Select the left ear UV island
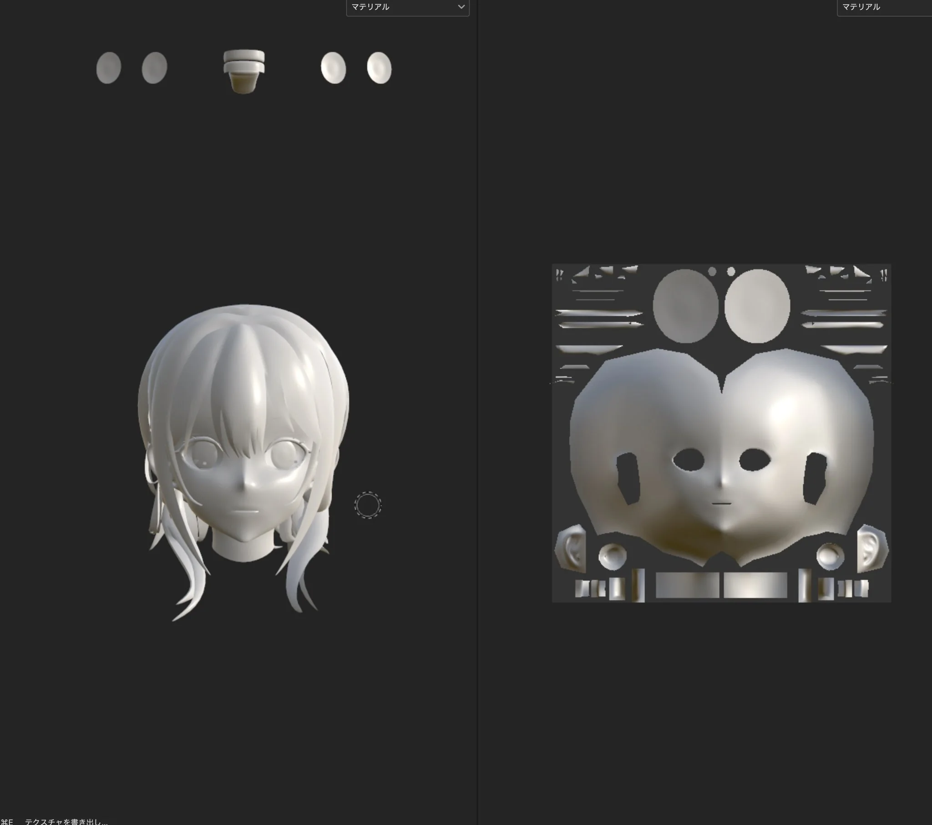Screen dimensions: 932x825 pos(571,543)
